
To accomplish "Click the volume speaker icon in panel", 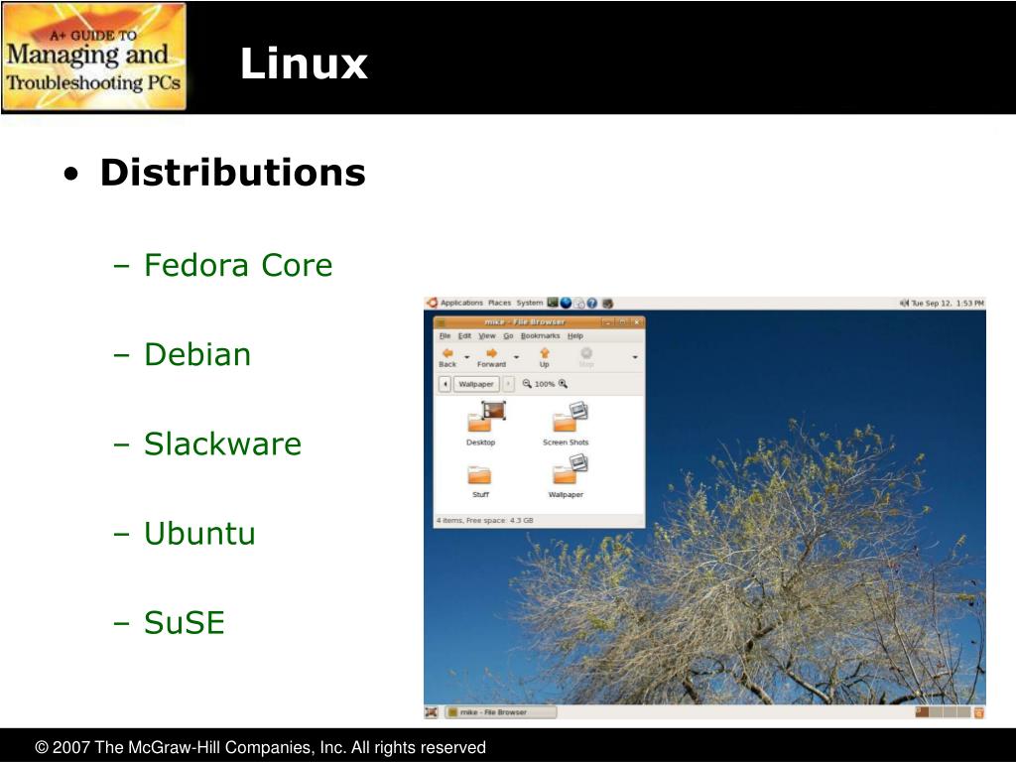I will (x=904, y=303).
